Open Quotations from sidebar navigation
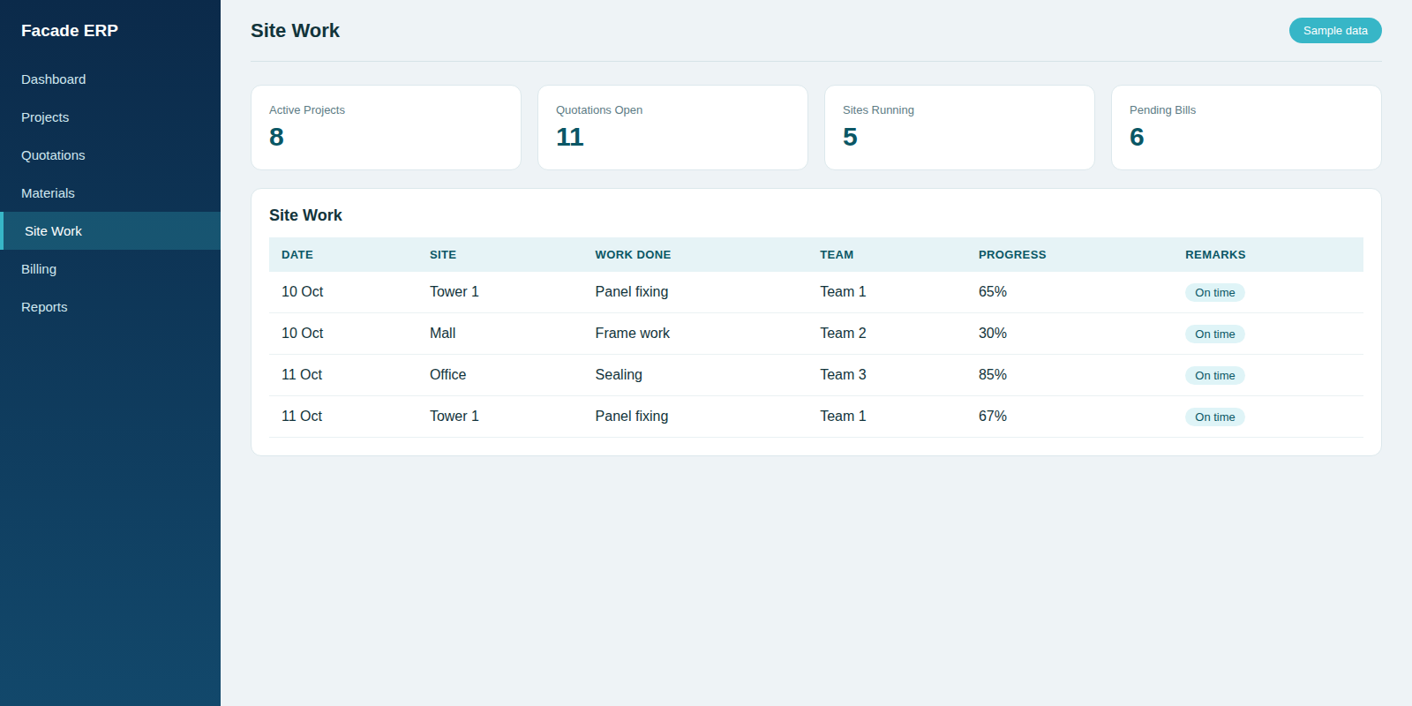This screenshot has height=706, width=1412. click(110, 155)
